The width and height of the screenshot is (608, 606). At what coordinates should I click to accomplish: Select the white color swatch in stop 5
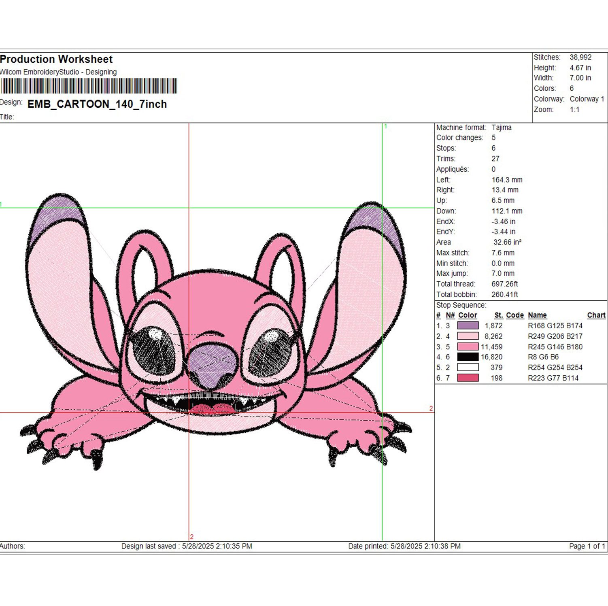coord(468,367)
